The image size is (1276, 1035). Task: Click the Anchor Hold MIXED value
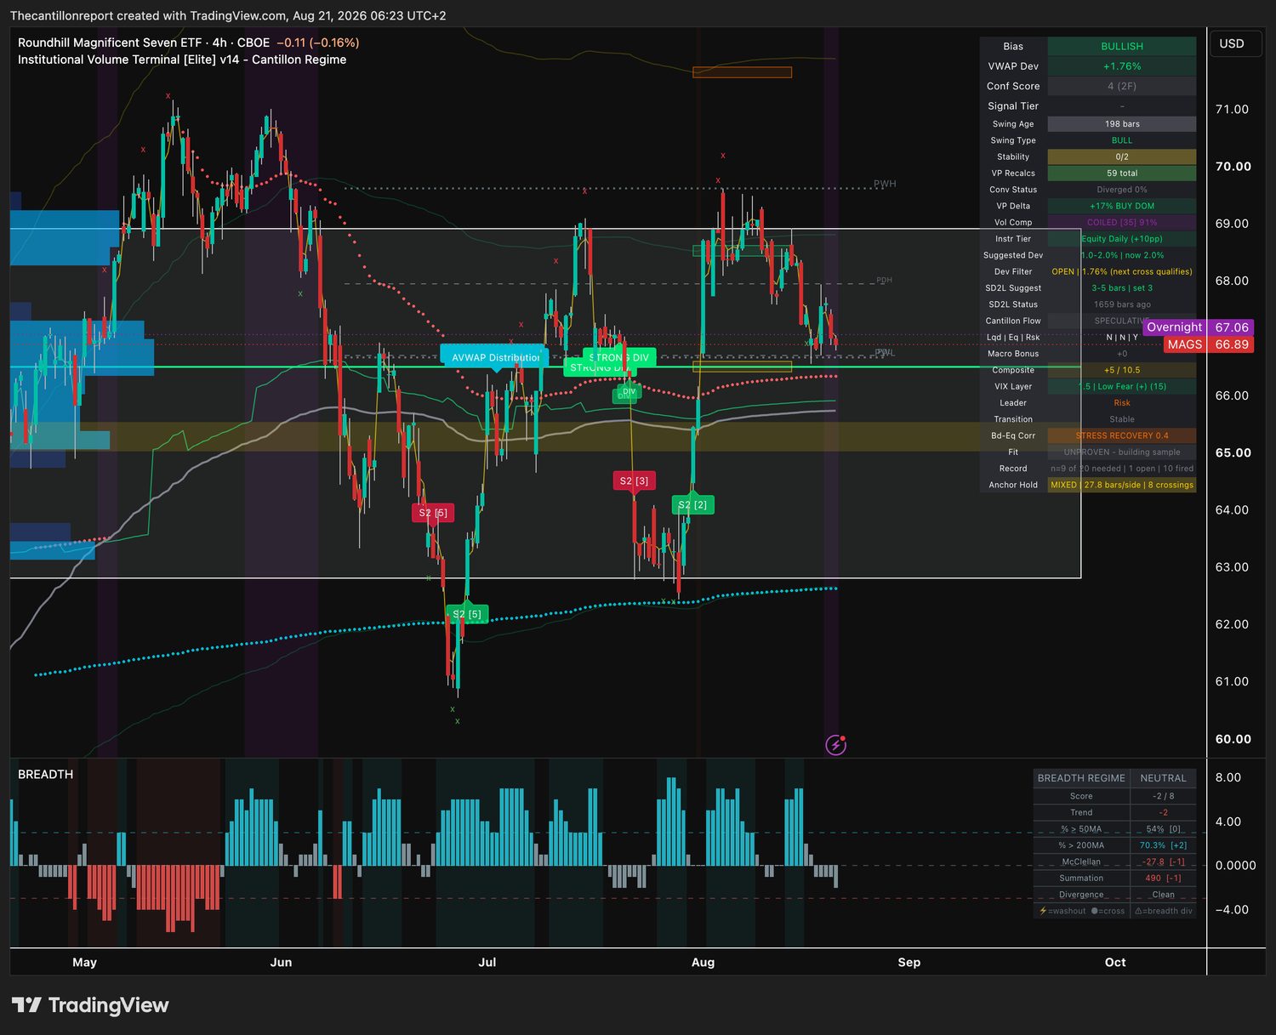[x=1122, y=485]
